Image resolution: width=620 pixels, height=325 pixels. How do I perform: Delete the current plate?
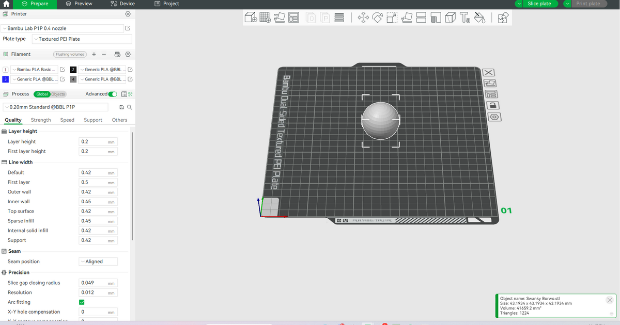point(490,72)
